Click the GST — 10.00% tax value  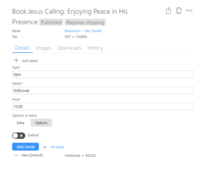click(76, 37)
